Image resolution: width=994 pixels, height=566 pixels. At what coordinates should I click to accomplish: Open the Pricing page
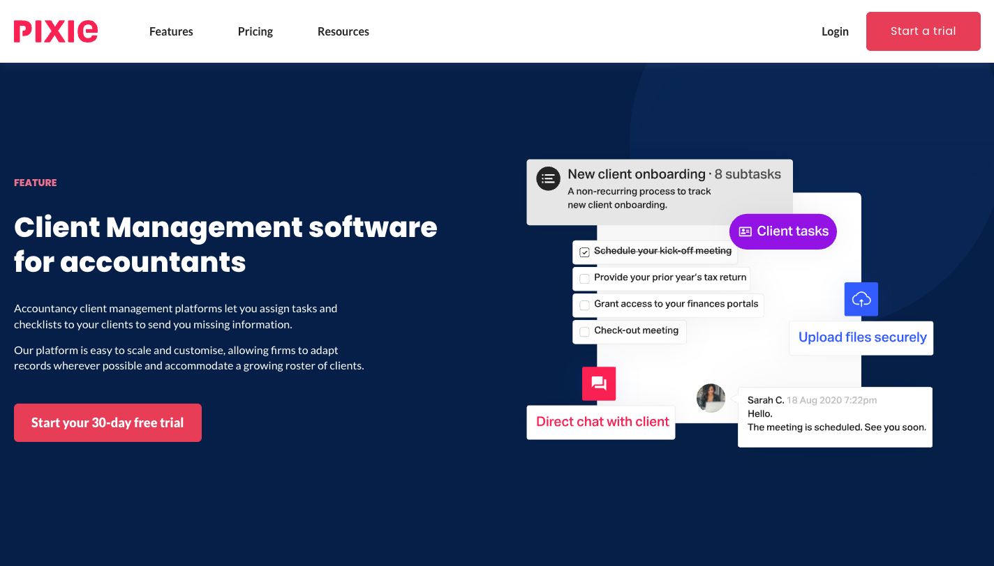(255, 31)
